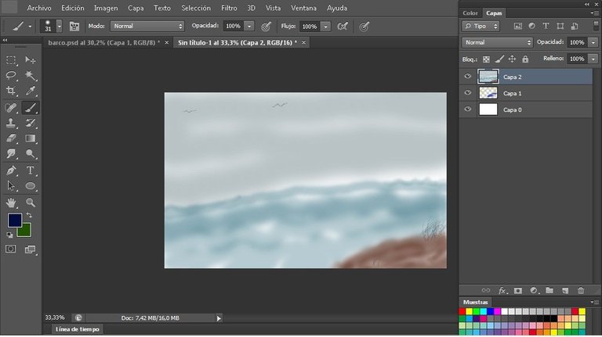Screen dimensions: 602x337
Task: Select the Crop tool
Action: point(11,91)
